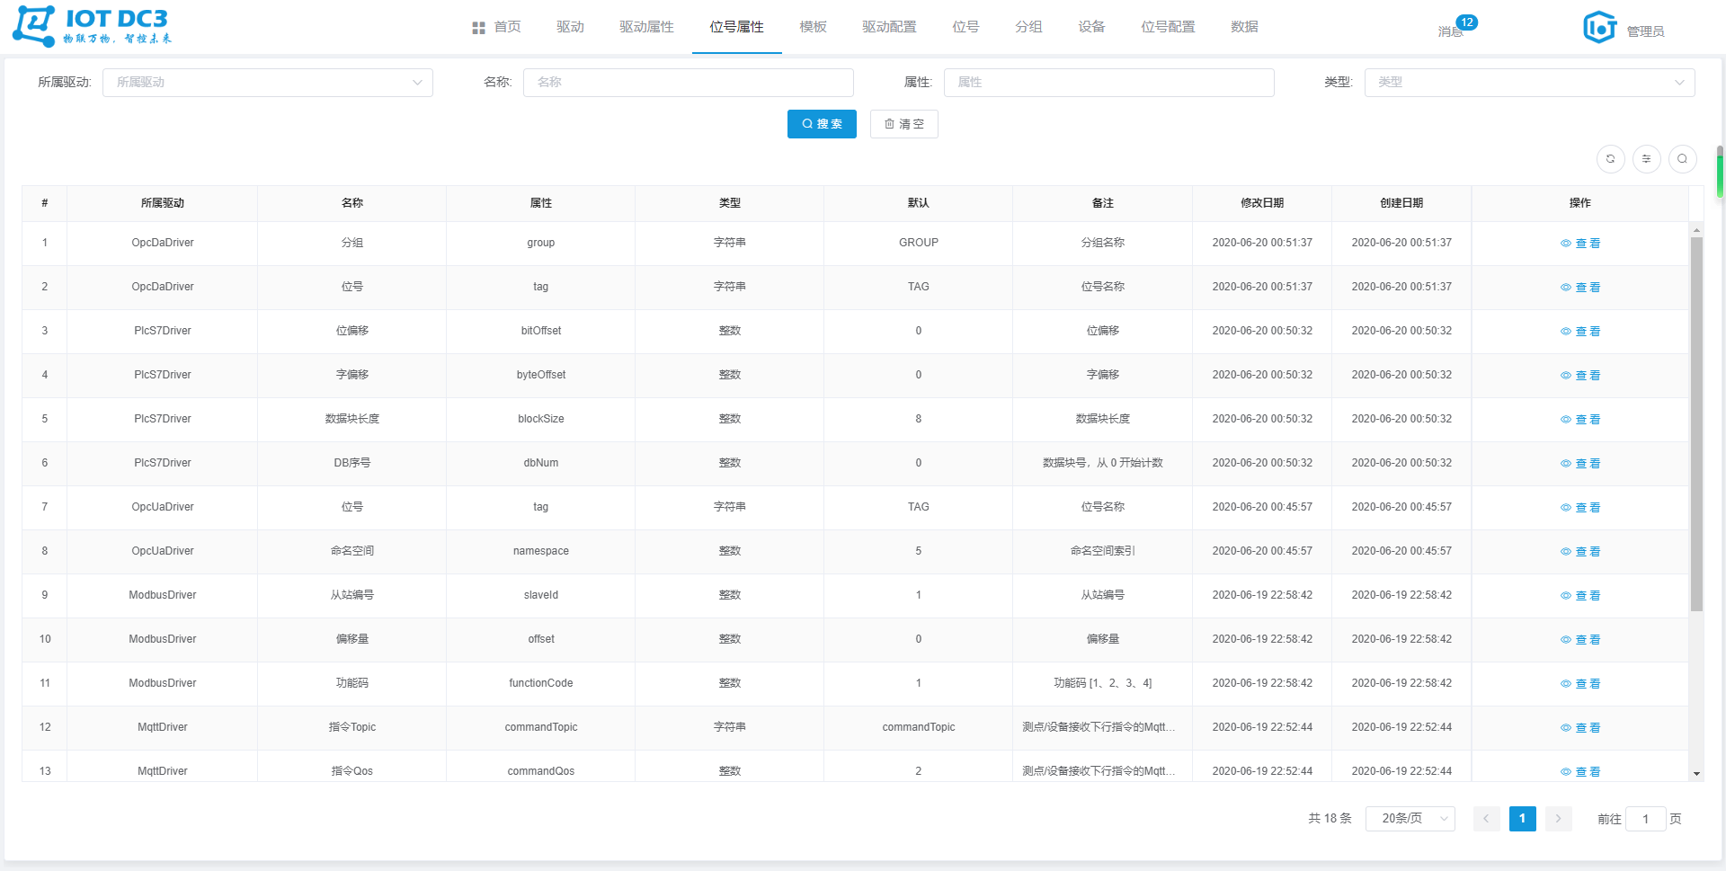View row 1 OpcDaDriver group details

point(1580,244)
